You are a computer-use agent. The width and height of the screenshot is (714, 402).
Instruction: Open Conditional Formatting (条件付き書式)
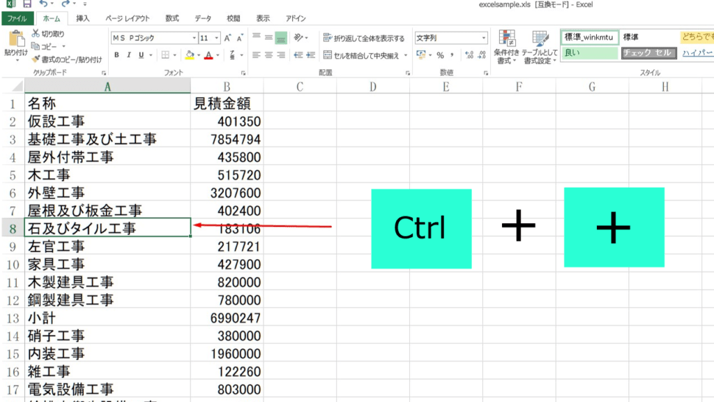[506, 47]
